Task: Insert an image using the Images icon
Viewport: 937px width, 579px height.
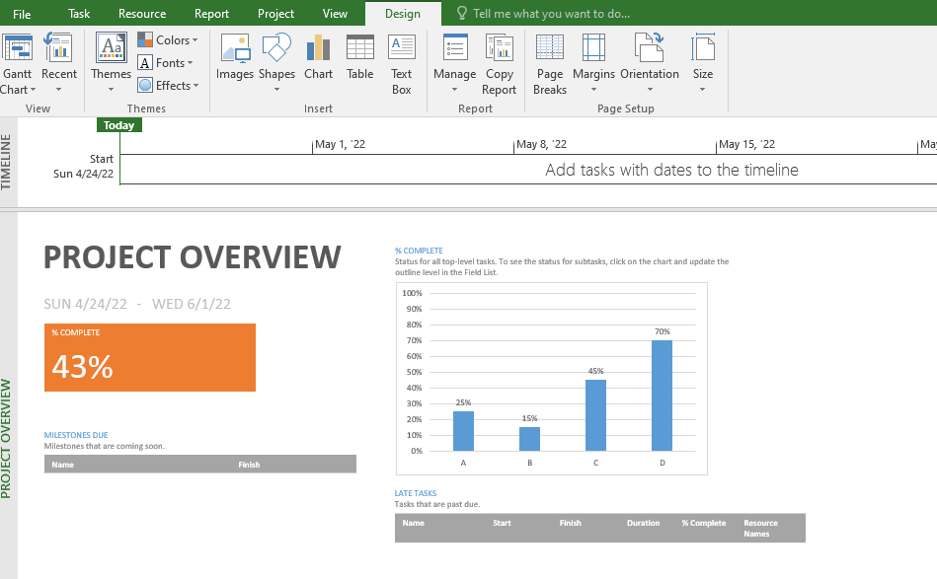Action: (234, 59)
